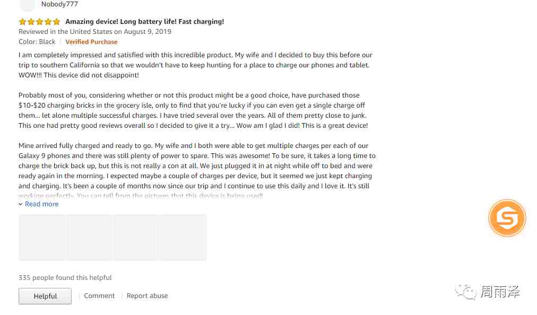
Task: Click the Nobody777 username
Action: coord(59,4)
